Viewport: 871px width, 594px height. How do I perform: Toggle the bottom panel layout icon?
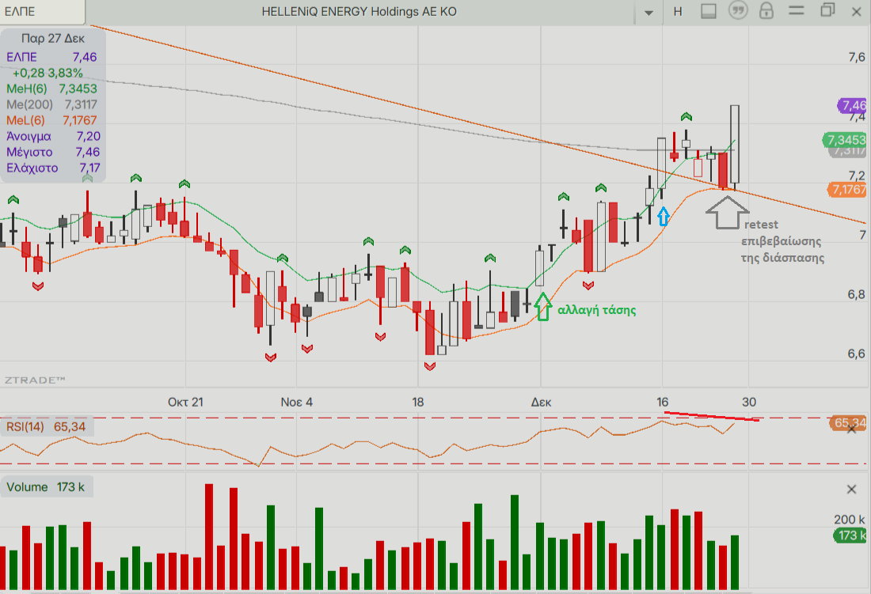[708, 11]
